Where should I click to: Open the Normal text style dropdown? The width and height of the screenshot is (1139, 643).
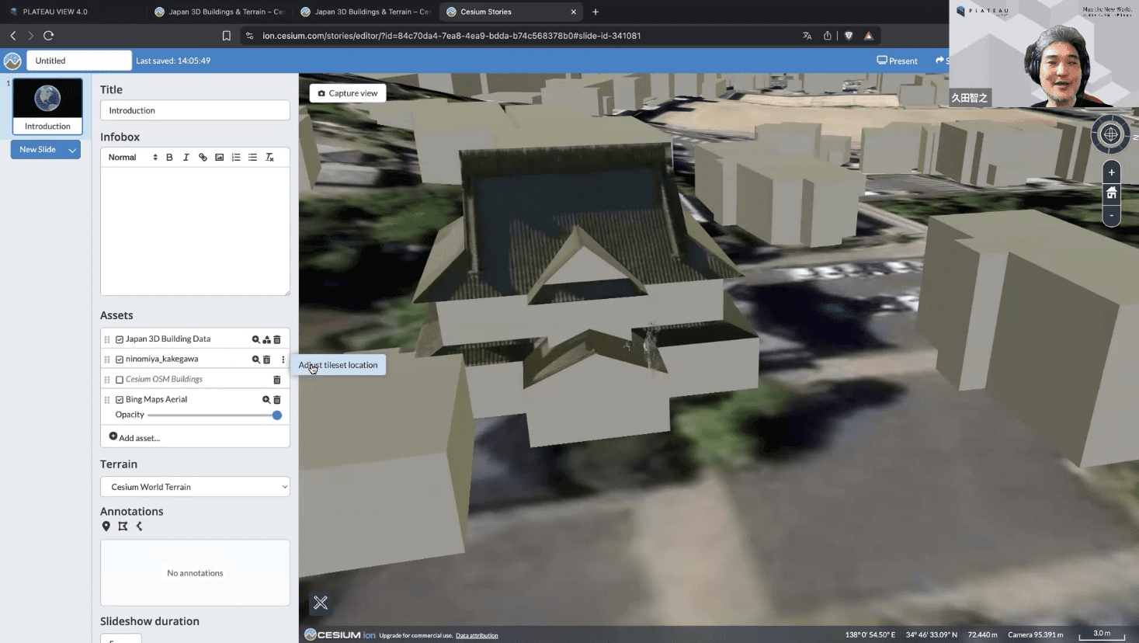(132, 158)
